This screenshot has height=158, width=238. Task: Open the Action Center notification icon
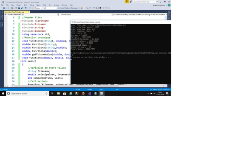tap(167, 94)
